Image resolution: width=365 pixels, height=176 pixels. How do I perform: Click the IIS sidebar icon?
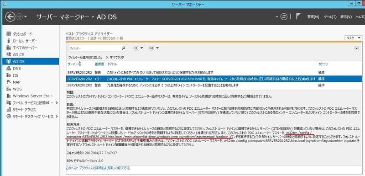[9, 75]
